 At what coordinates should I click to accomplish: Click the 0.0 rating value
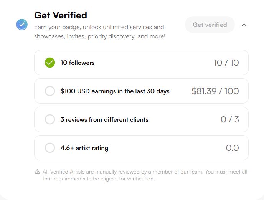click(232, 148)
